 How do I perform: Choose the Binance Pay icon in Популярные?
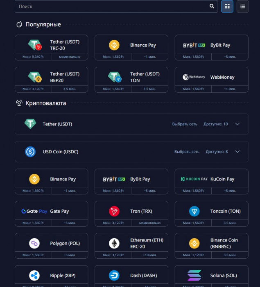(114, 45)
